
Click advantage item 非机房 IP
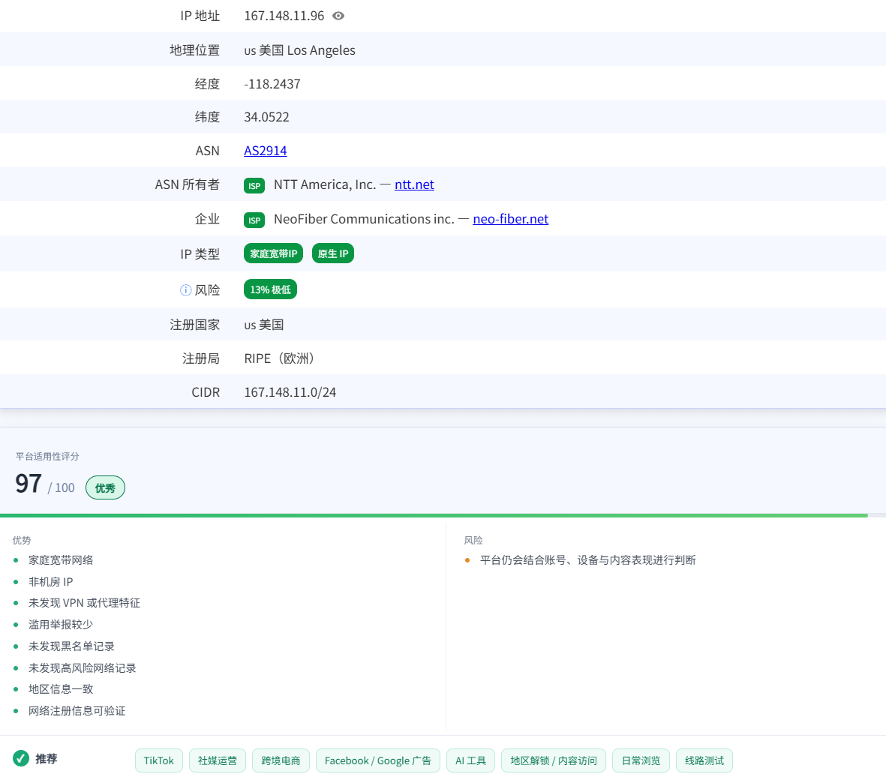51,582
